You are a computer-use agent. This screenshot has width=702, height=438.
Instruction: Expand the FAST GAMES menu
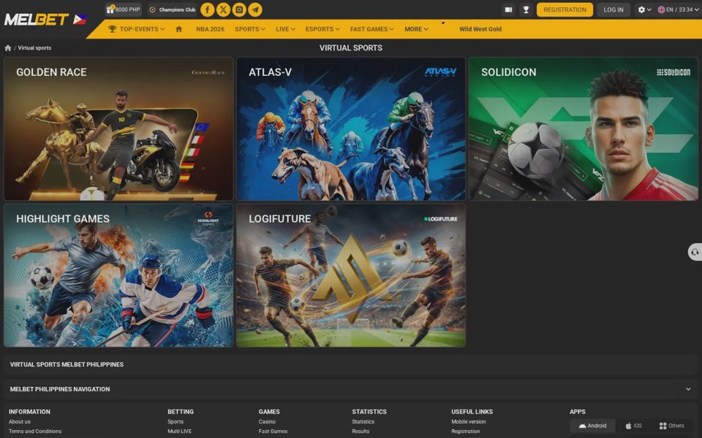(372, 29)
